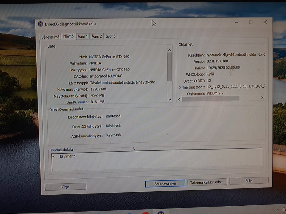This screenshot has height=214, width=286.
Task: Select the Pääohjain nvldumdx.dll value
Action: pos(236,54)
